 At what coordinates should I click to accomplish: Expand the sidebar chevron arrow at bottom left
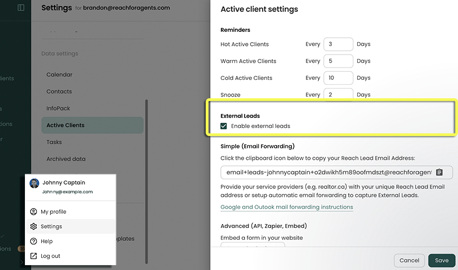point(22,262)
